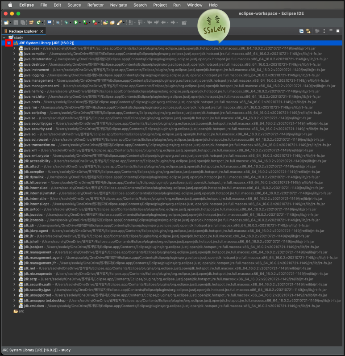The height and width of the screenshot is (356, 345).
Task: Expand the java.sql module
Action: (14, 134)
